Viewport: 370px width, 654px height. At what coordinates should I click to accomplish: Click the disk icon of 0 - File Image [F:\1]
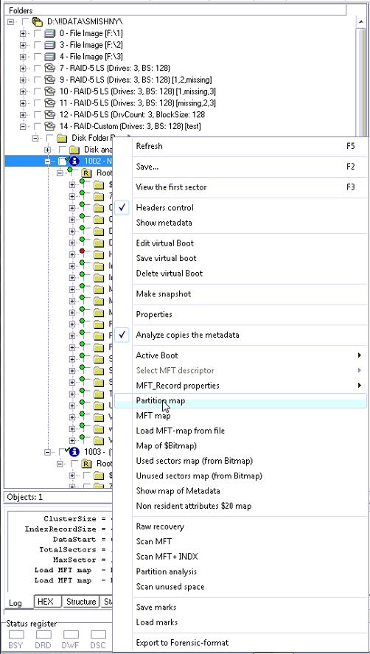click(50, 33)
